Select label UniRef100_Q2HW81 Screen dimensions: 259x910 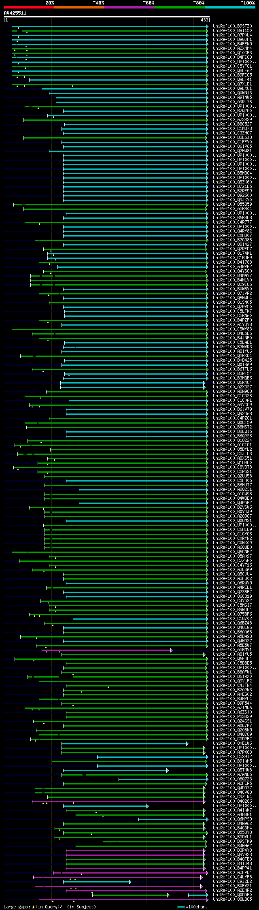pyautogui.click(x=232, y=151)
